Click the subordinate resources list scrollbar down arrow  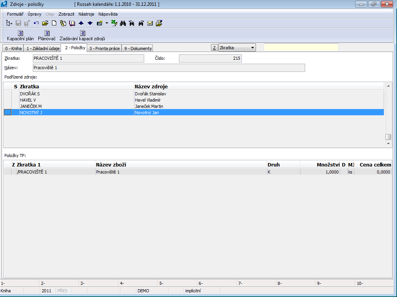[388, 144]
